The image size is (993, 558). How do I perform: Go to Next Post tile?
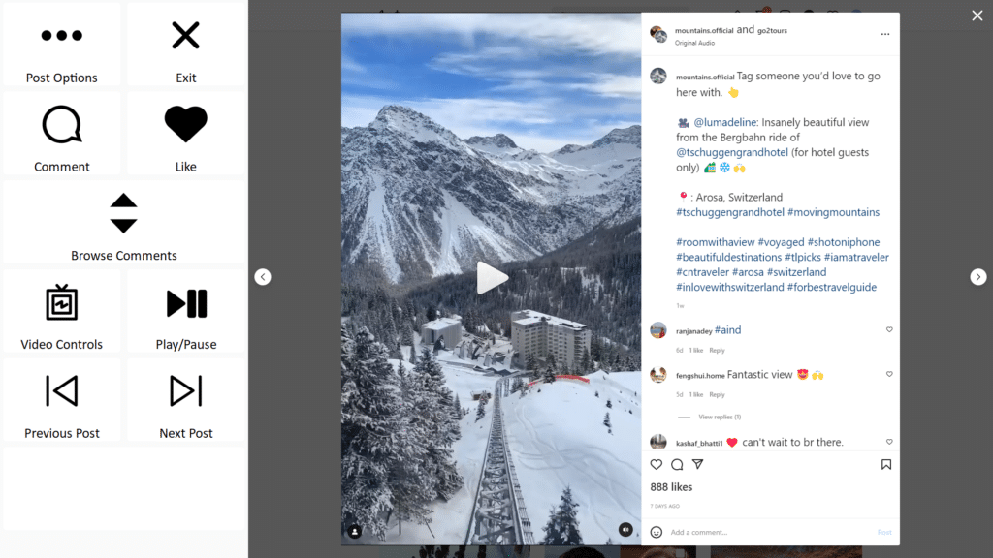pos(185,400)
